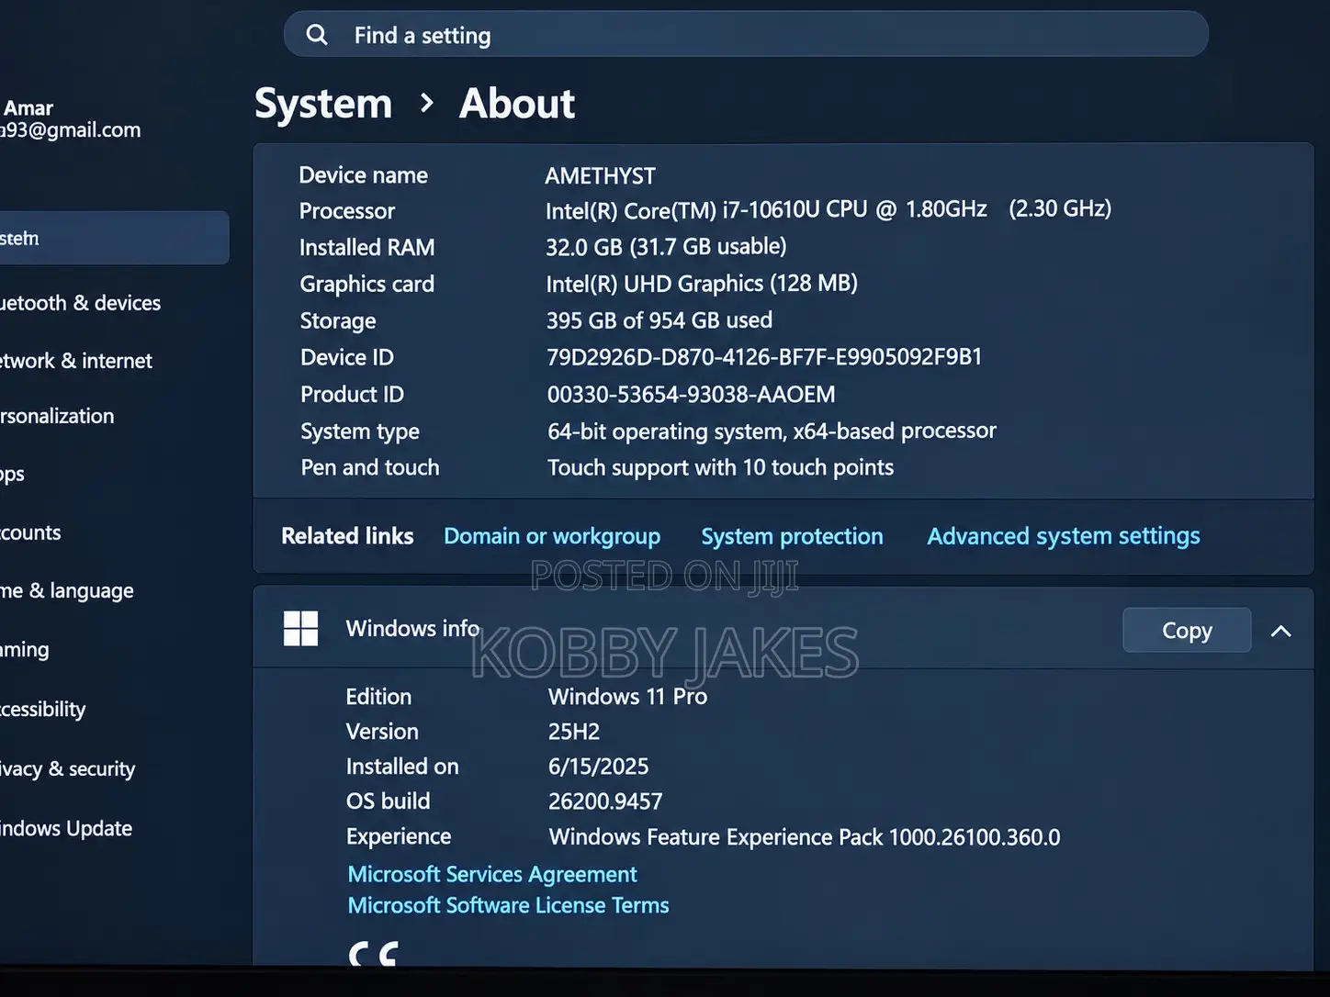
Task: Open Advanced system settings link
Action: pyautogui.click(x=1064, y=536)
